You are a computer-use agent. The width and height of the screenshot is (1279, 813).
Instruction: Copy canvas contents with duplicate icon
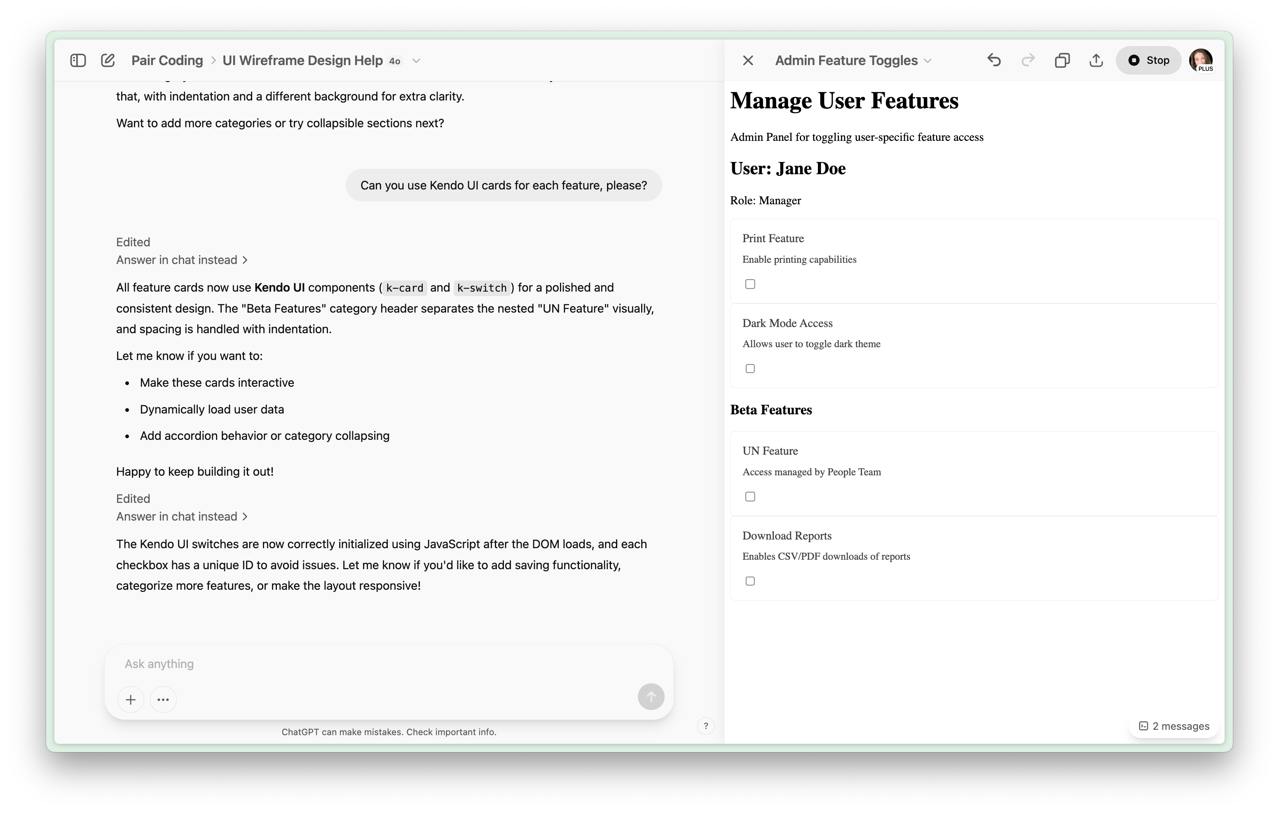[1062, 60]
